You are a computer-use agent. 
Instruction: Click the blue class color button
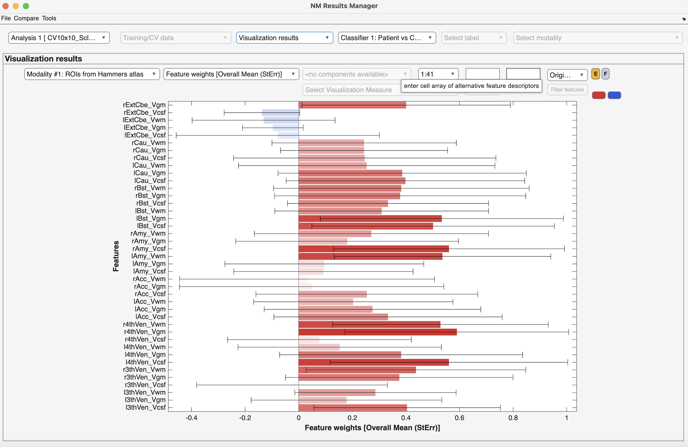tap(614, 95)
